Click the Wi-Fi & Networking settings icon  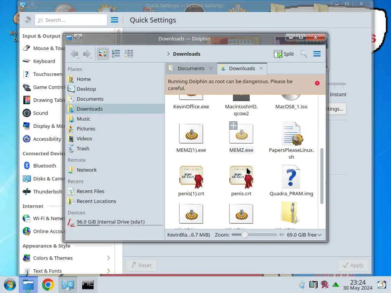pyautogui.click(x=26, y=218)
